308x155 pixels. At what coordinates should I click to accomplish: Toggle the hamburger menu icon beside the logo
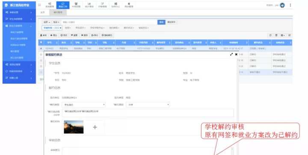click(40, 5)
